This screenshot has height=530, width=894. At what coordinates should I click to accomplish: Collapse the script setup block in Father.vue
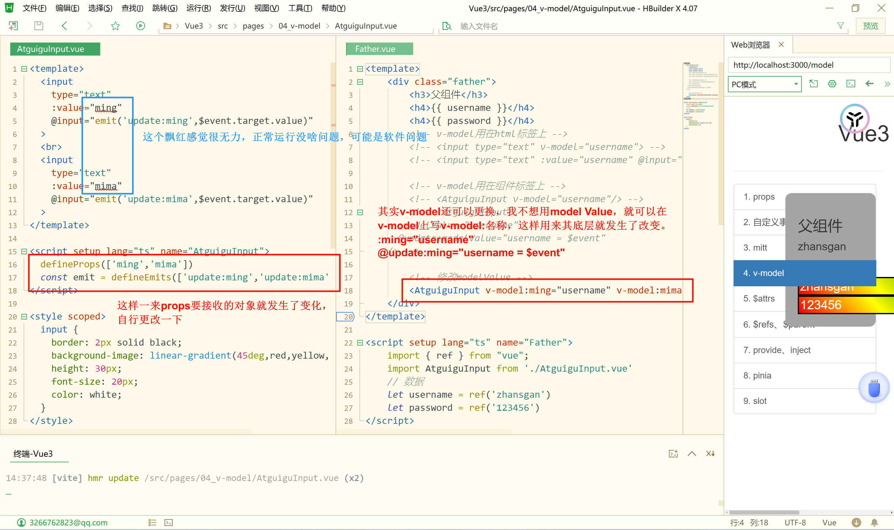point(360,342)
